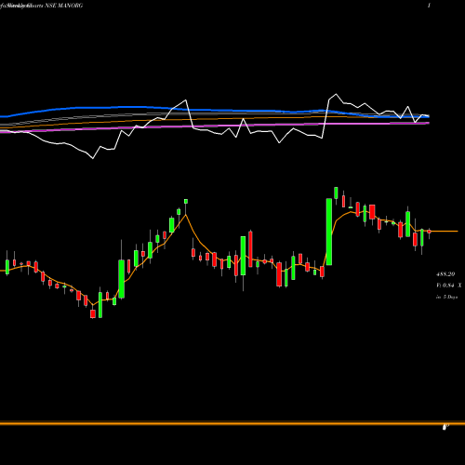465x465 pixels.
Task: Click the 'NSE MANORG' chart title text
Action: pyautogui.click(x=64, y=6)
